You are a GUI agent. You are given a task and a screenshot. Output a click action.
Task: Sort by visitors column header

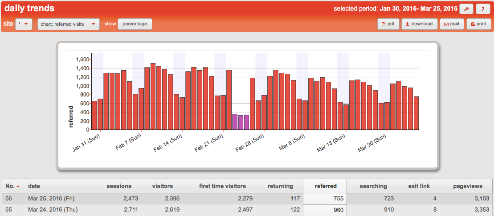[162, 186]
